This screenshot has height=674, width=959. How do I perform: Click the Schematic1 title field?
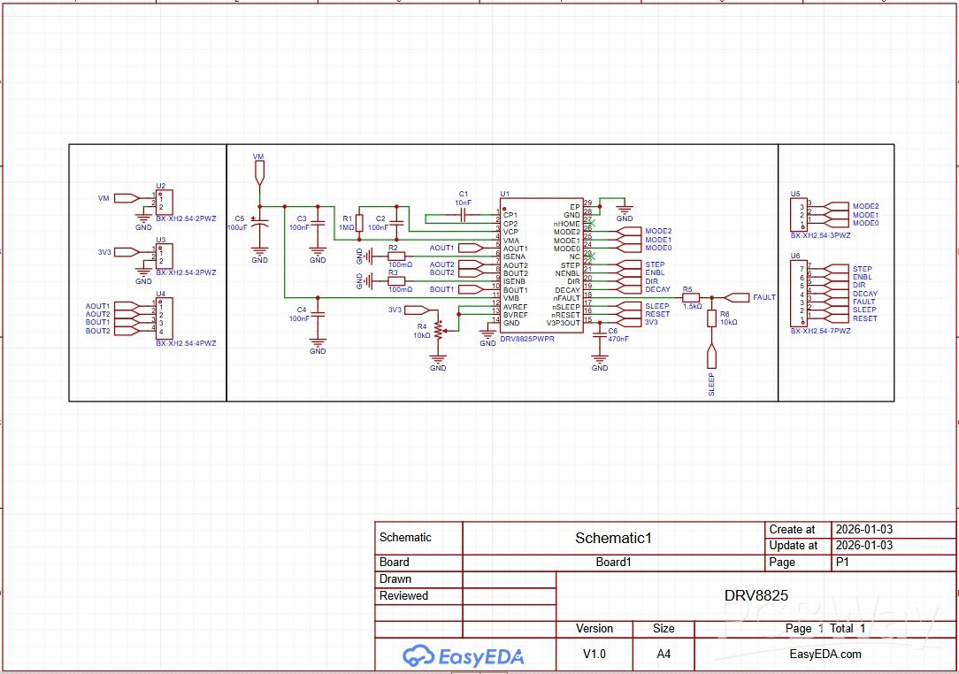(x=613, y=538)
